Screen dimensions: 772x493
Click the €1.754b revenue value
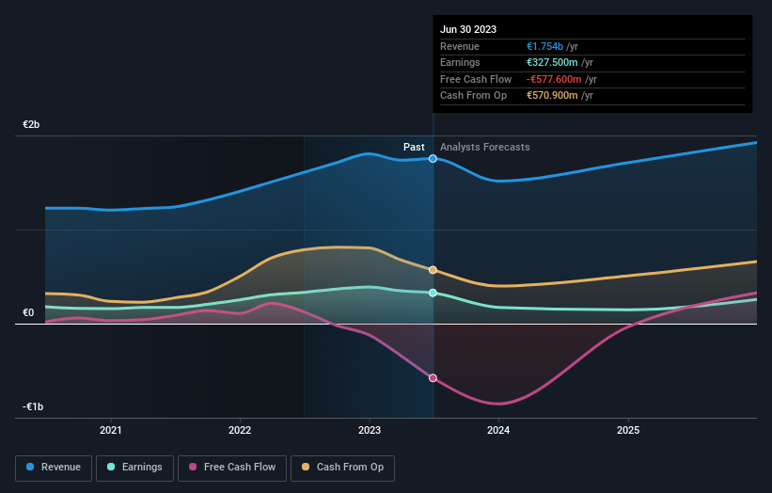coord(544,46)
